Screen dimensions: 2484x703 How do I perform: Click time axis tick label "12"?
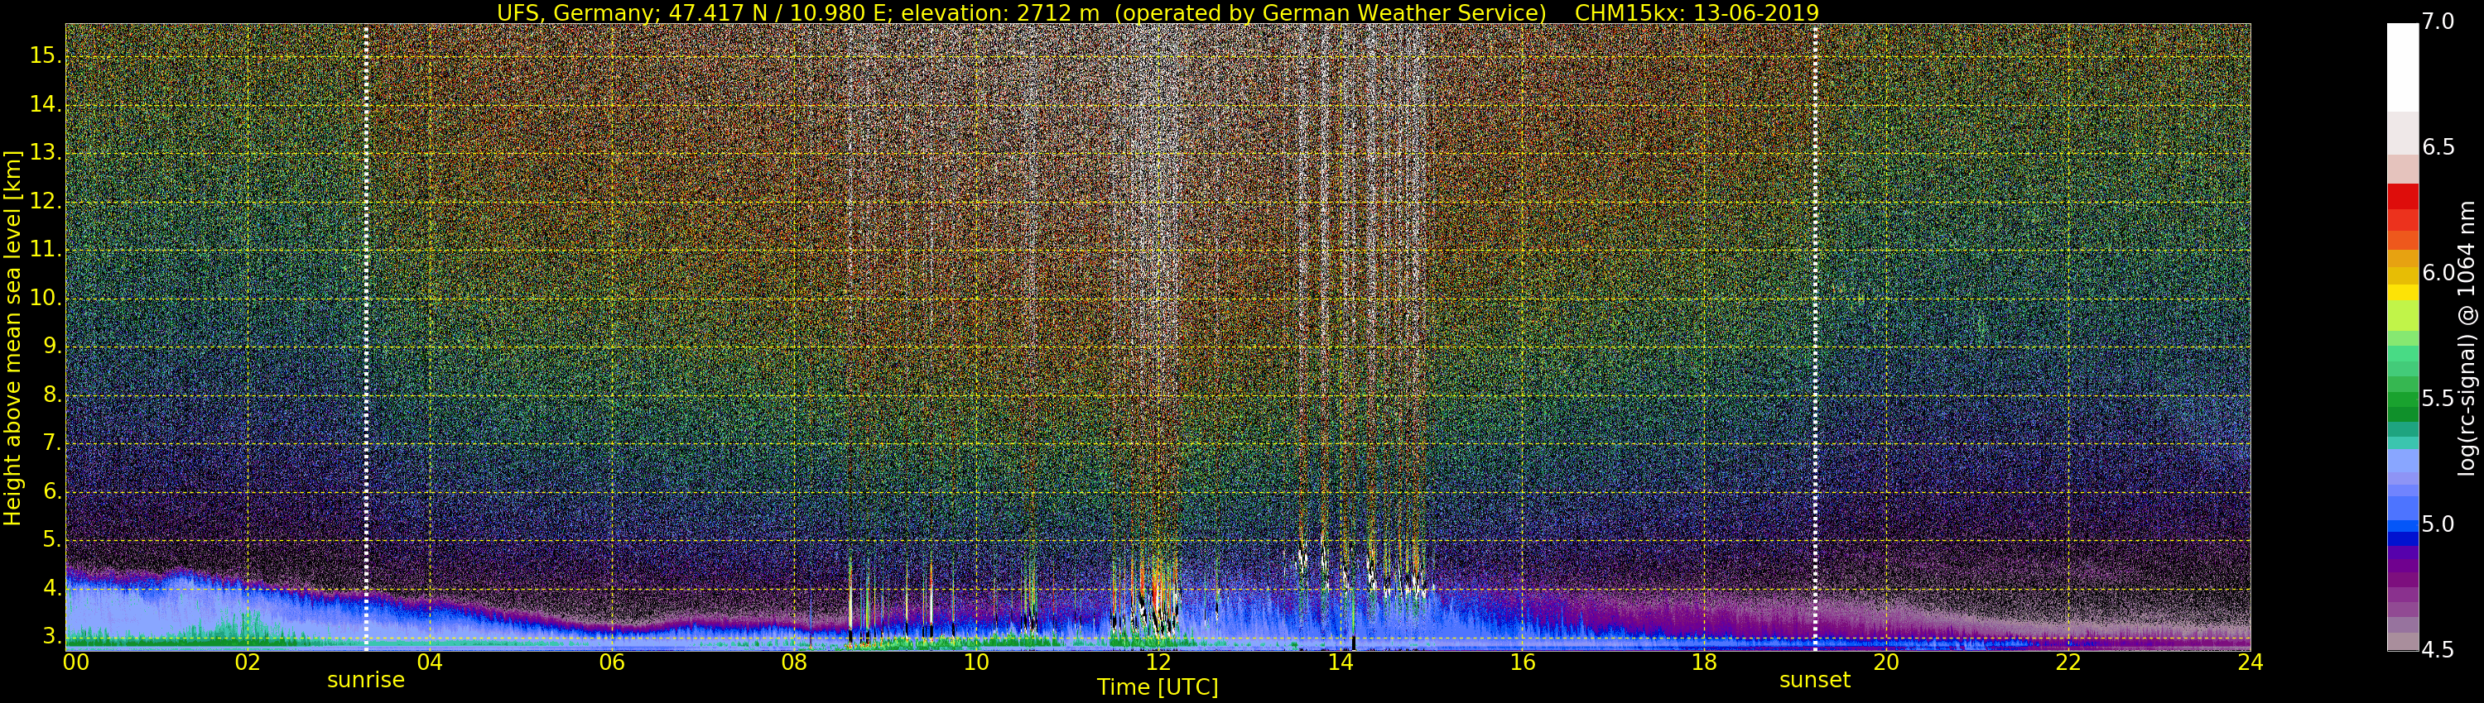tap(1158, 662)
